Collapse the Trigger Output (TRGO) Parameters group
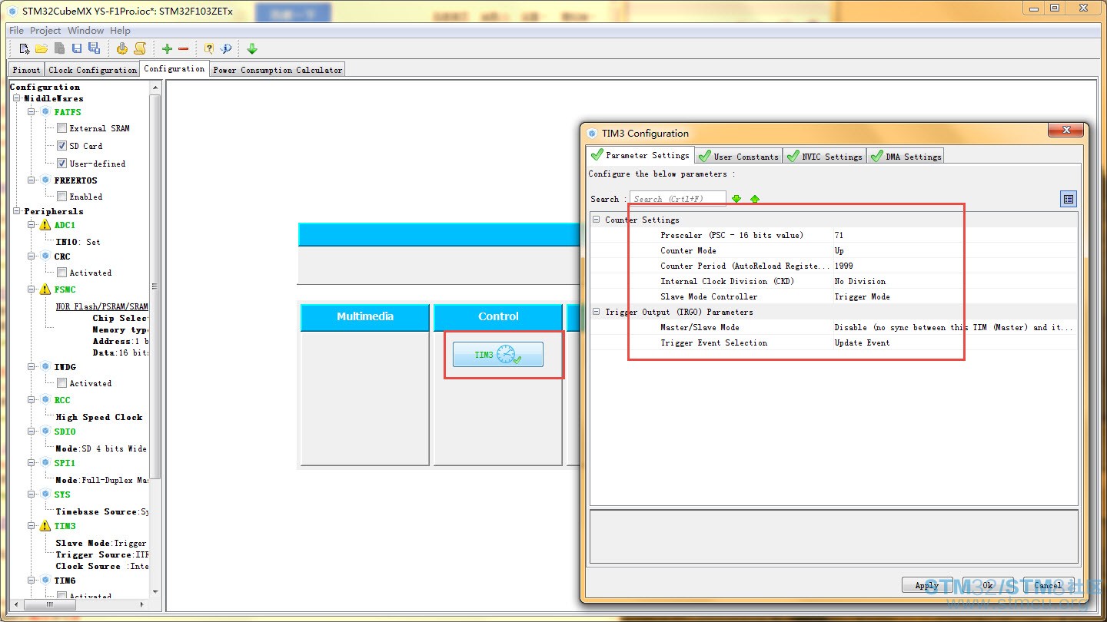 596,312
